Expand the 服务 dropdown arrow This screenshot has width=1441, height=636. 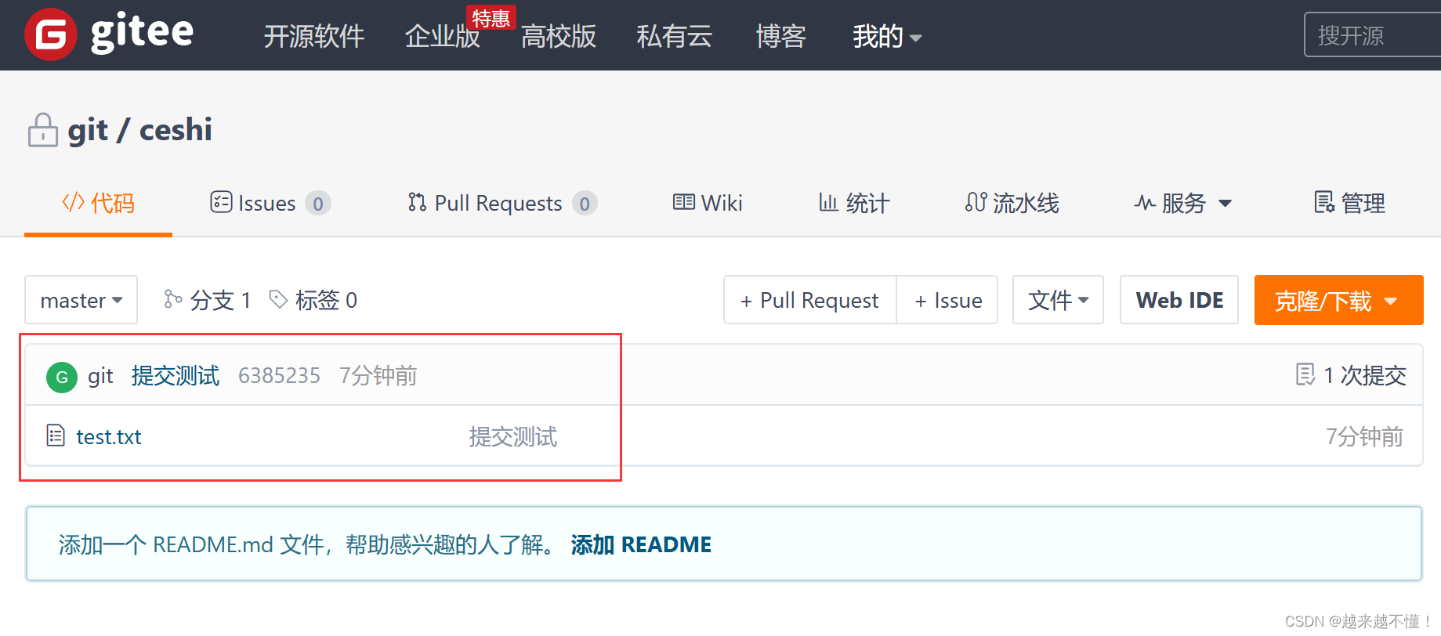(1226, 204)
